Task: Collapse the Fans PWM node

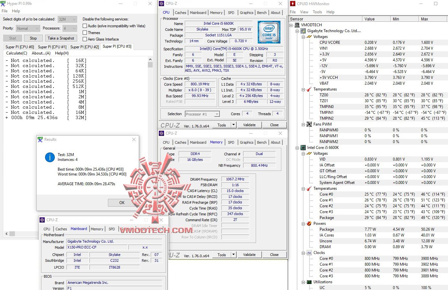Action: [x=303, y=124]
